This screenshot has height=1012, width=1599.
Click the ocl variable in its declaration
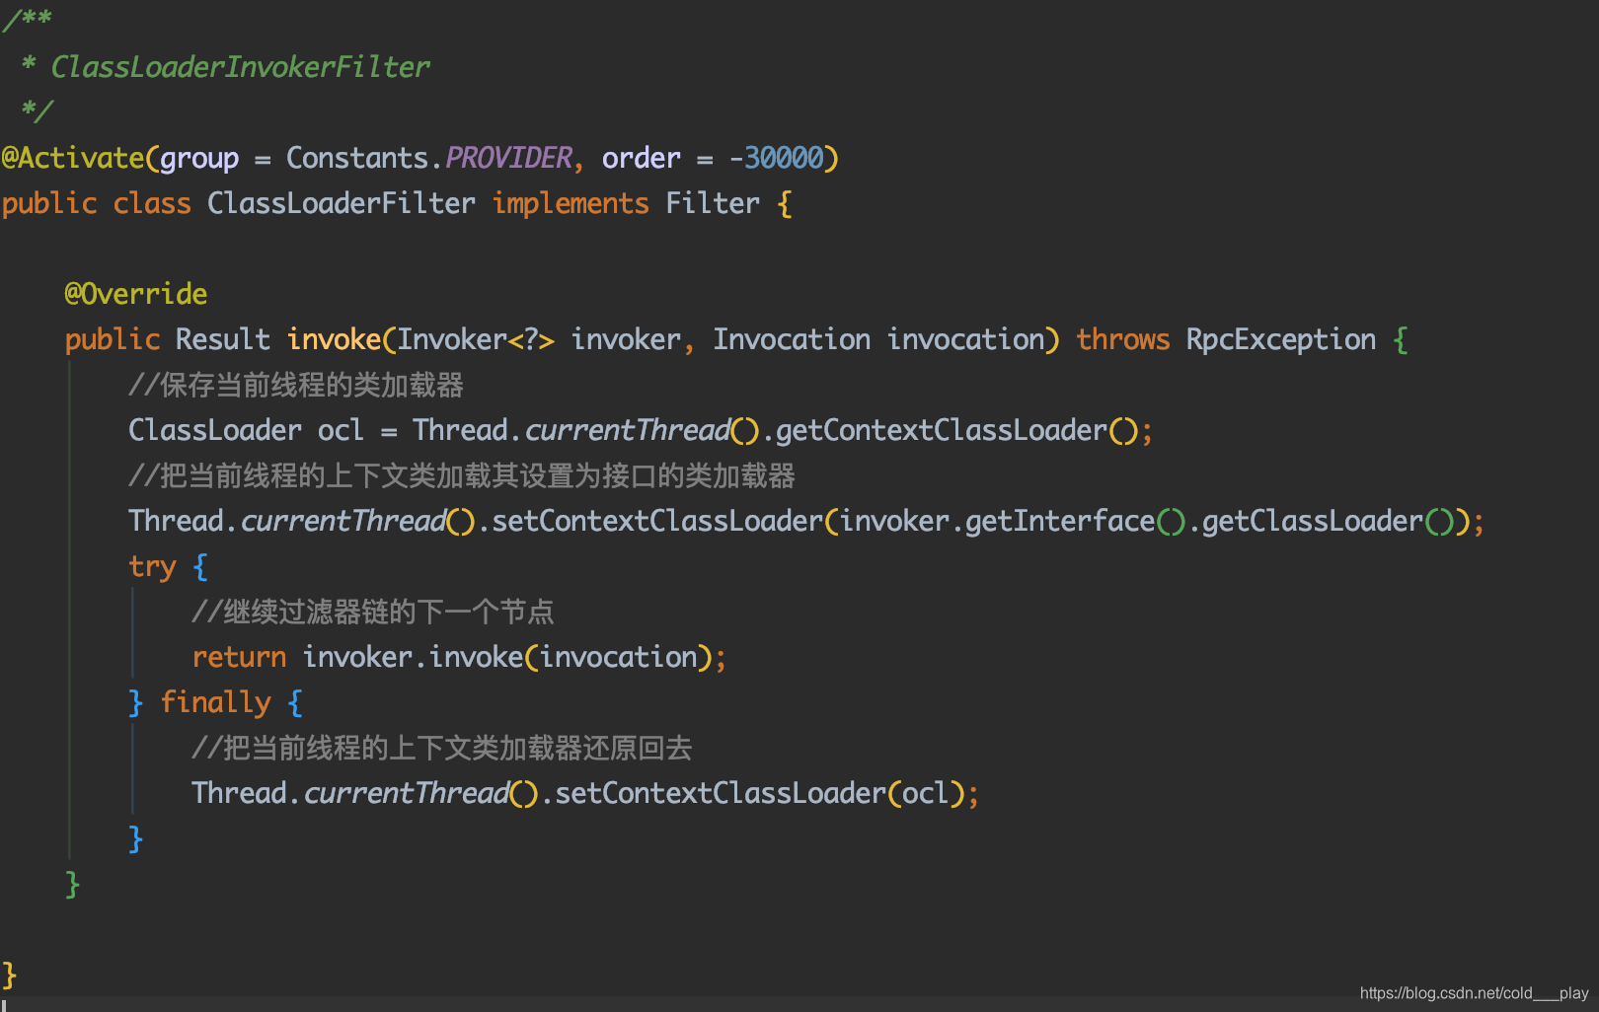pyautogui.click(x=342, y=430)
